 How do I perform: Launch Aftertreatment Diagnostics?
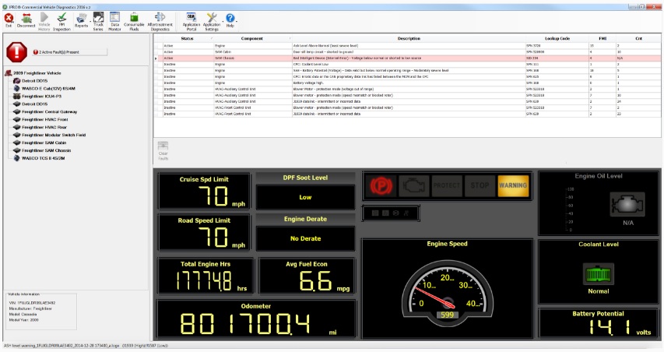coord(160,19)
